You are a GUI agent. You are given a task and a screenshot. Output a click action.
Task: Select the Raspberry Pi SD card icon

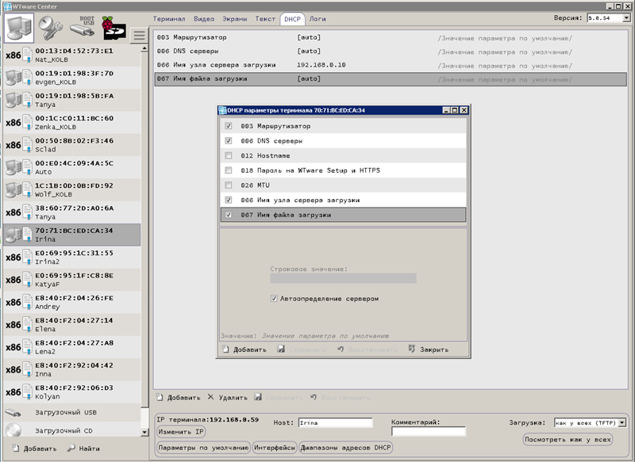tap(114, 30)
